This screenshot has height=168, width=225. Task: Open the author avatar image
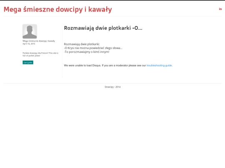tap(30, 31)
